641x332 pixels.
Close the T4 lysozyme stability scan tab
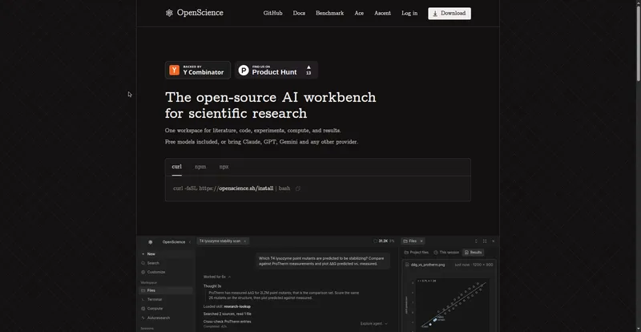coord(245,241)
